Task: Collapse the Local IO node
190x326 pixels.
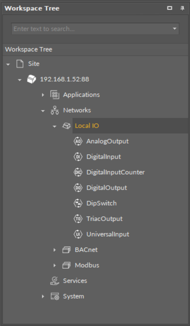Action: click(x=54, y=126)
